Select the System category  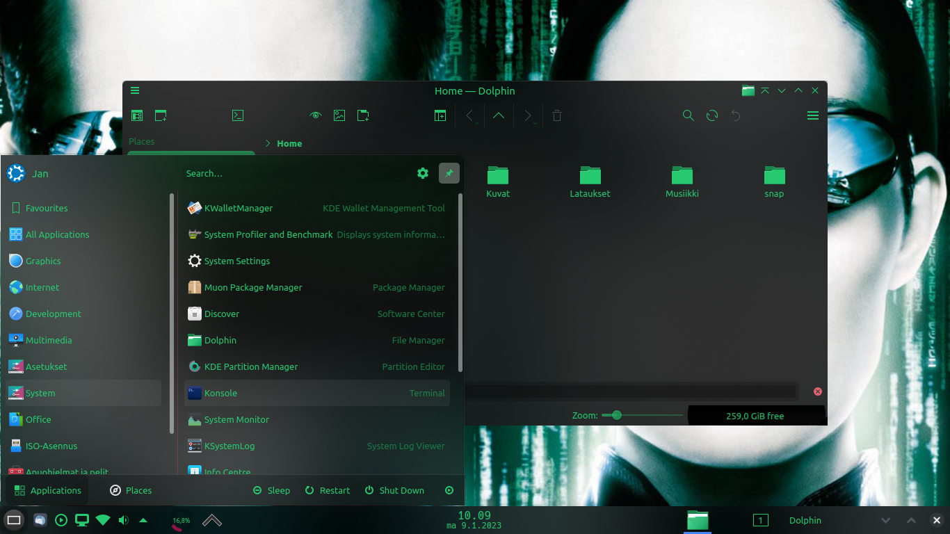pyautogui.click(x=83, y=393)
